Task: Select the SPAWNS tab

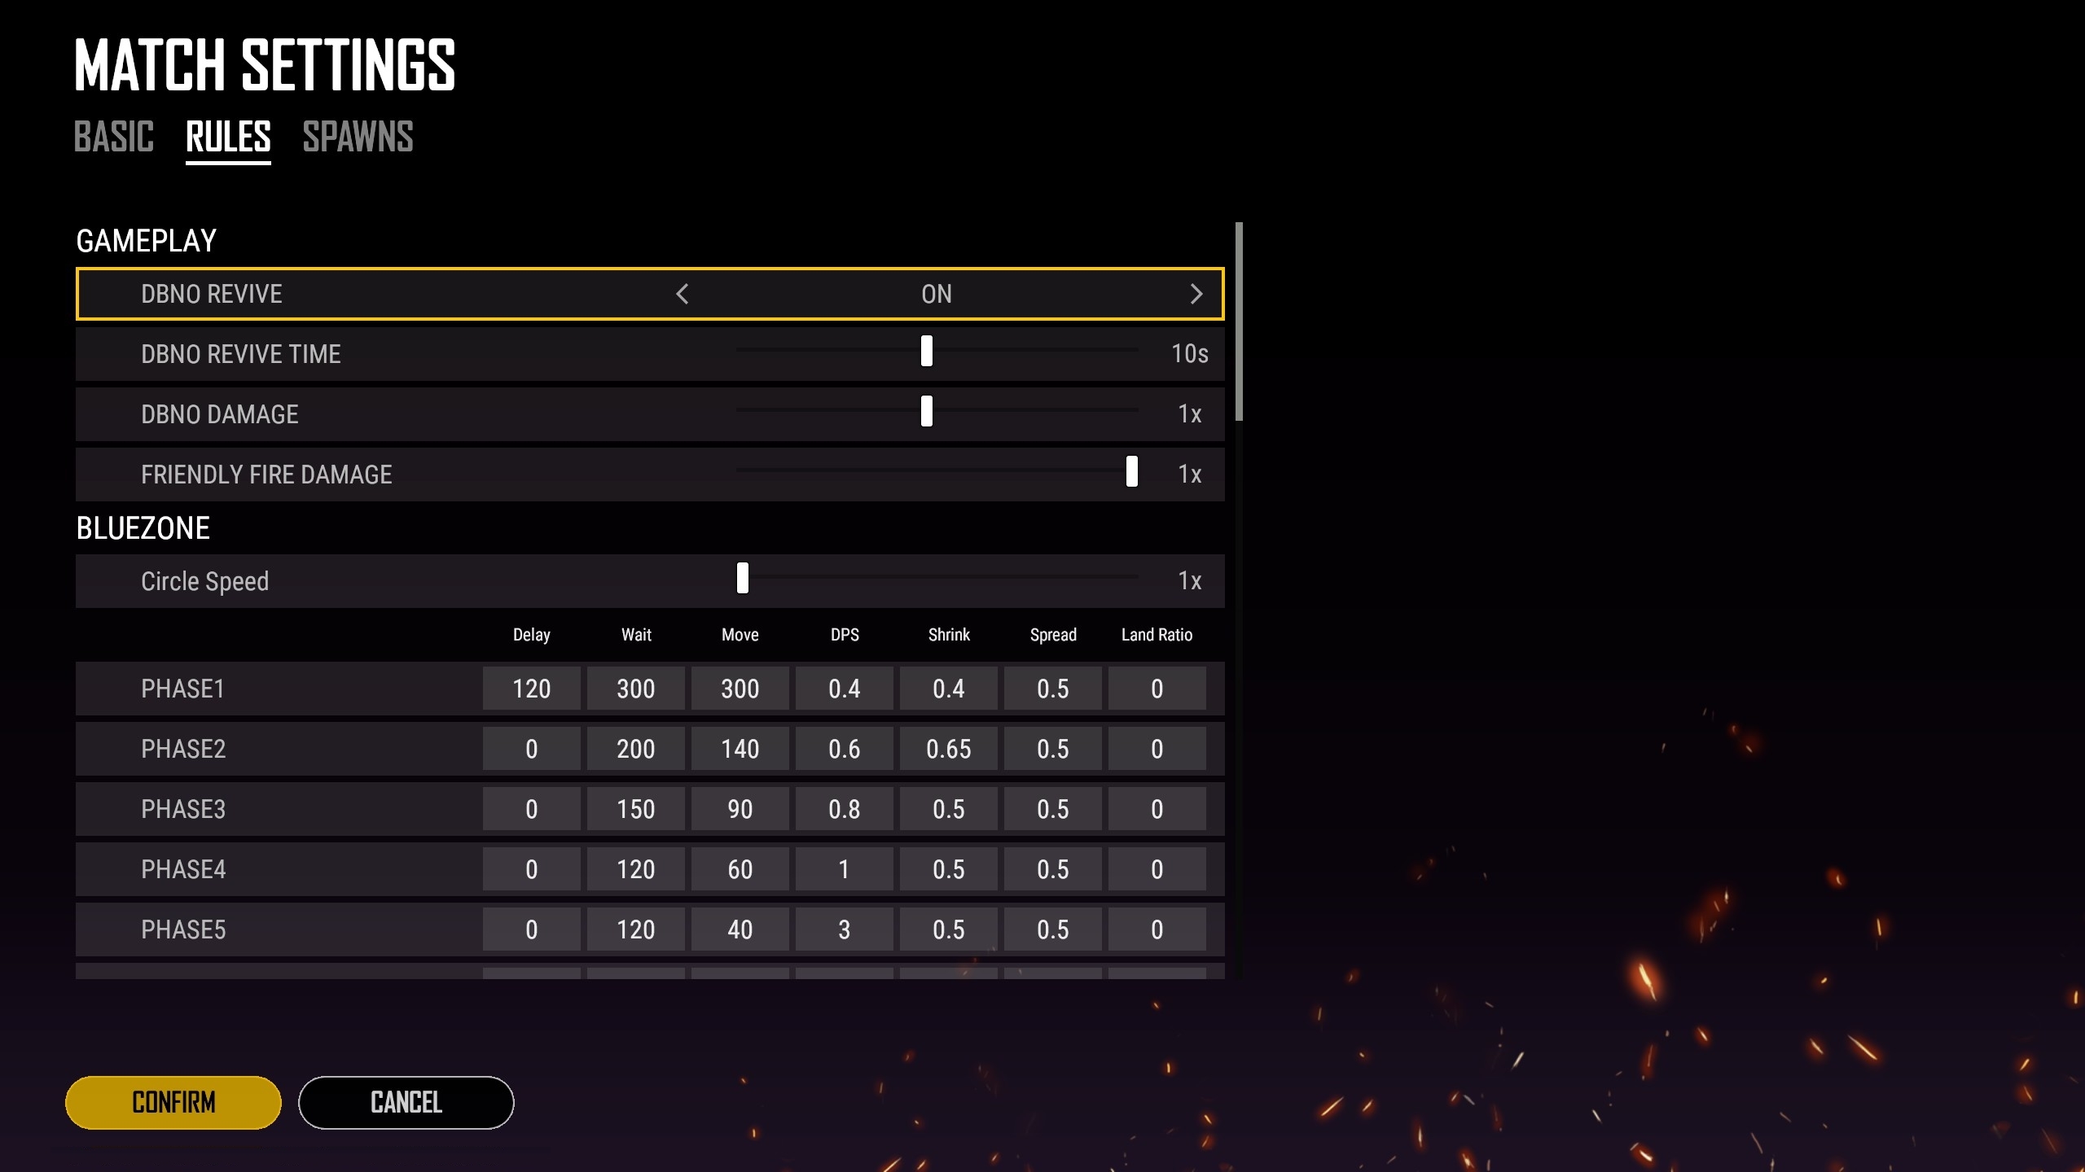Action: tap(357, 138)
